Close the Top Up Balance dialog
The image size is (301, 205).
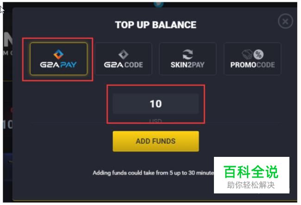tap(285, 21)
